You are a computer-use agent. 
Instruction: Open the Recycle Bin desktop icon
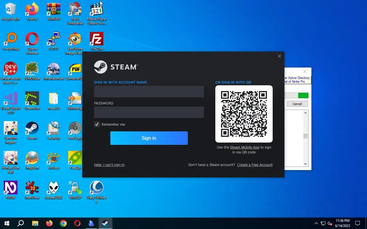point(11,11)
